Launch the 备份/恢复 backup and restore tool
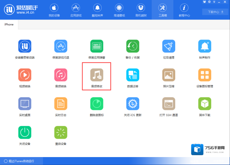Screen dimensions: 230x165 [133, 46]
